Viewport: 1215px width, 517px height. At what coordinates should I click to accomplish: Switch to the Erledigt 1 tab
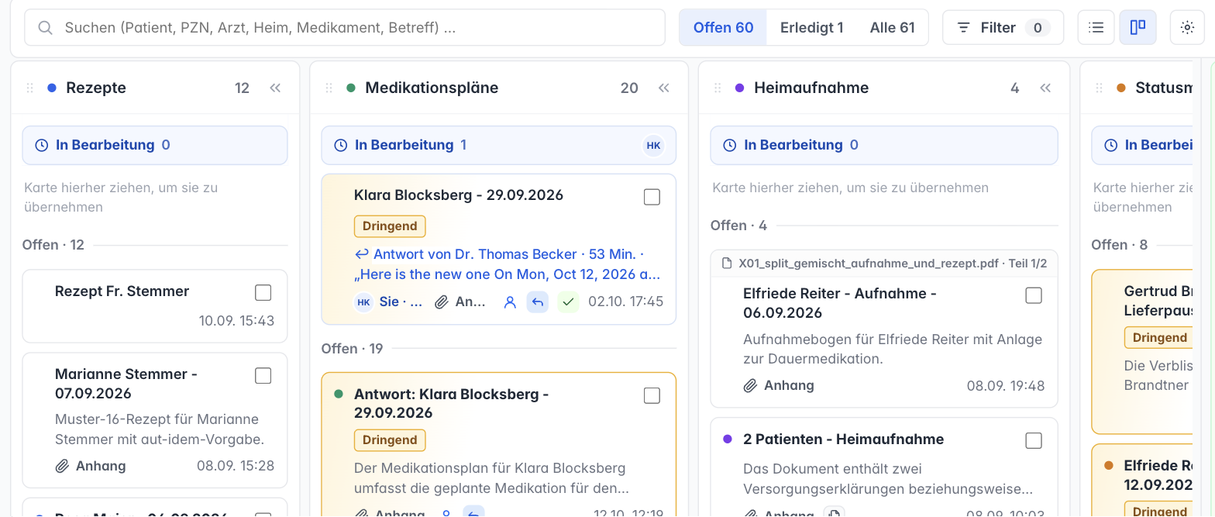(811, 28)
